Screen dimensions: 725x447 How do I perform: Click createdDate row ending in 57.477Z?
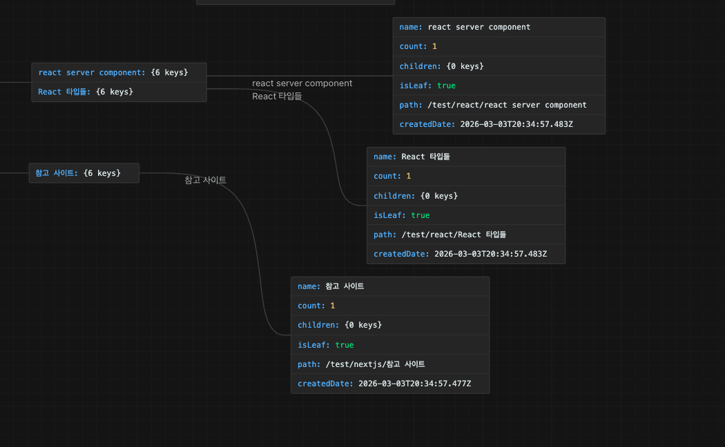tap(389, 384)
